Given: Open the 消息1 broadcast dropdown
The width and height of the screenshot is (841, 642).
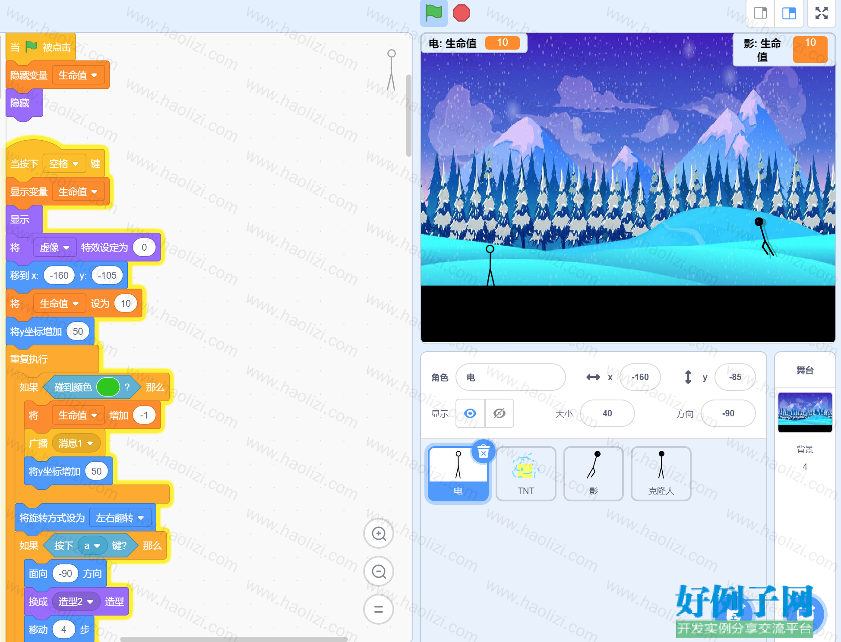Looking at the screenshot, I should pyautogui.click(x=76, y=444).
